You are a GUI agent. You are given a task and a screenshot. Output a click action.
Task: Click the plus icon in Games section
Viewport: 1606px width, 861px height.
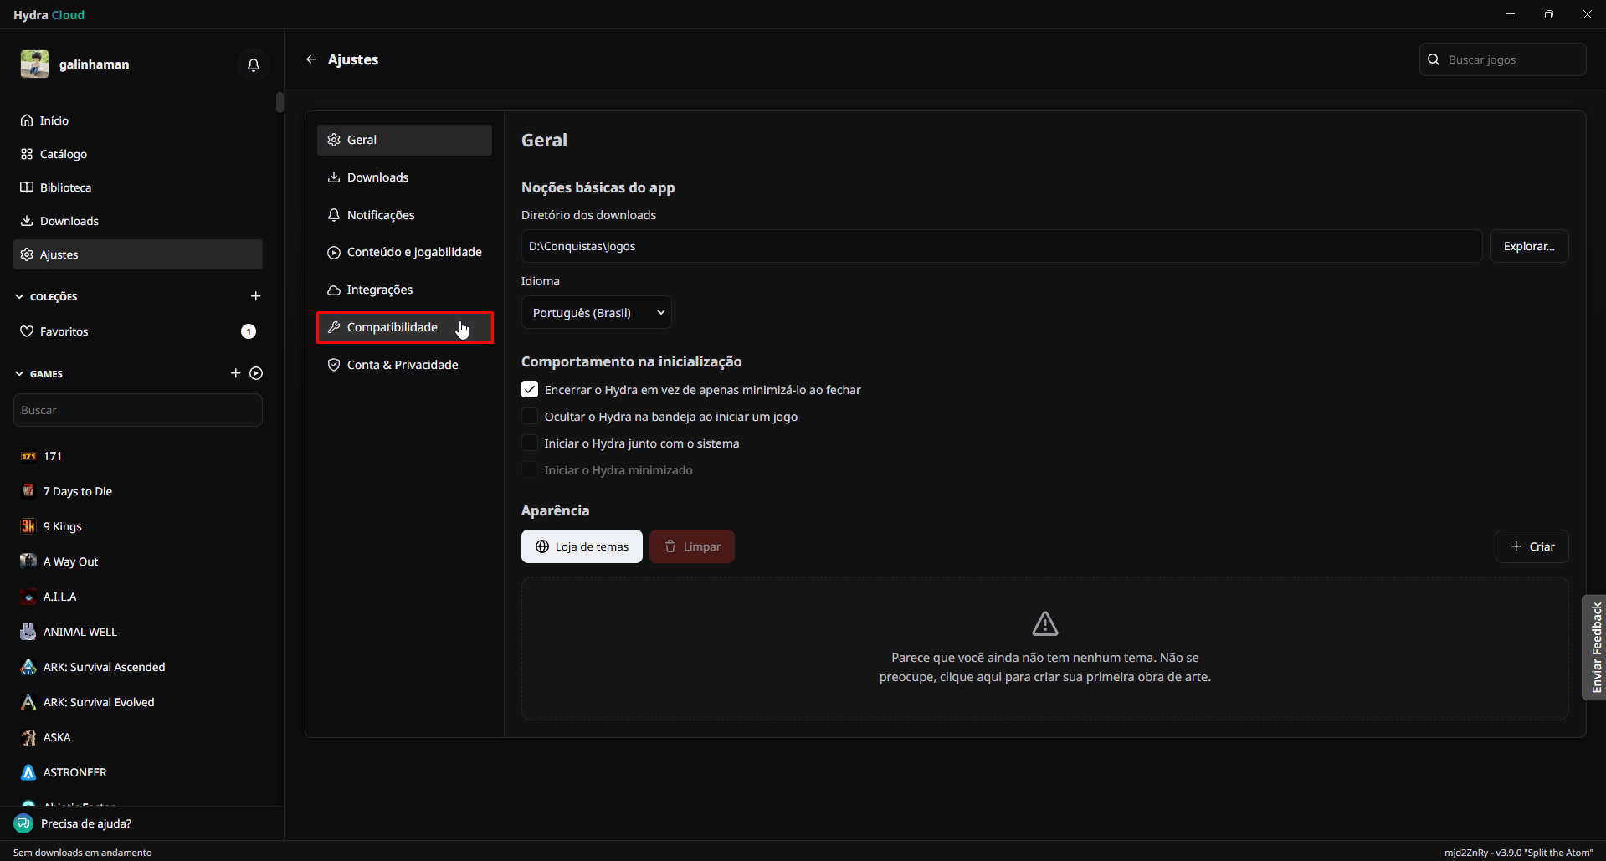point(235,373)
